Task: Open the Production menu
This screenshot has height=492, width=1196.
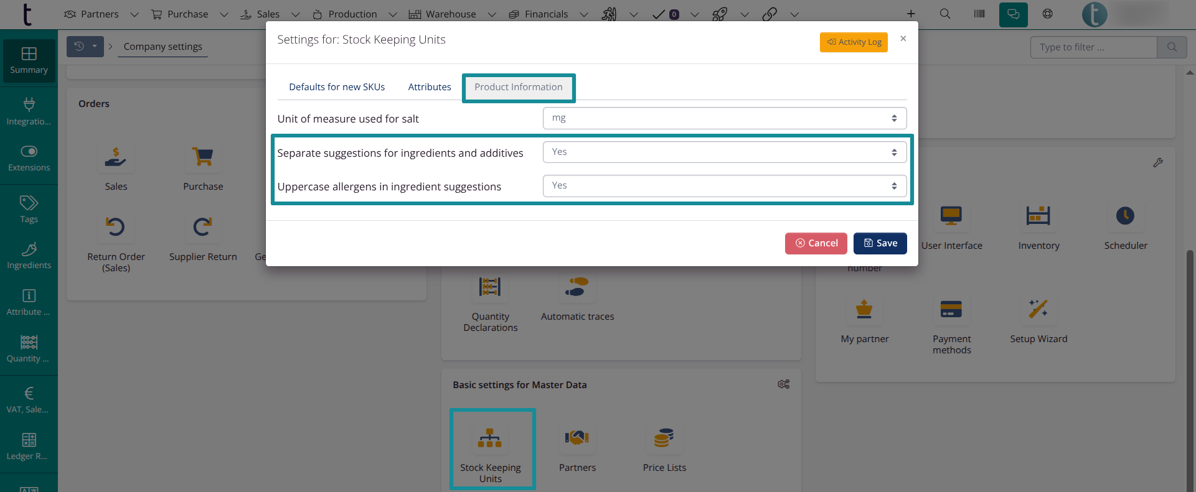Action: coord(352,14)
